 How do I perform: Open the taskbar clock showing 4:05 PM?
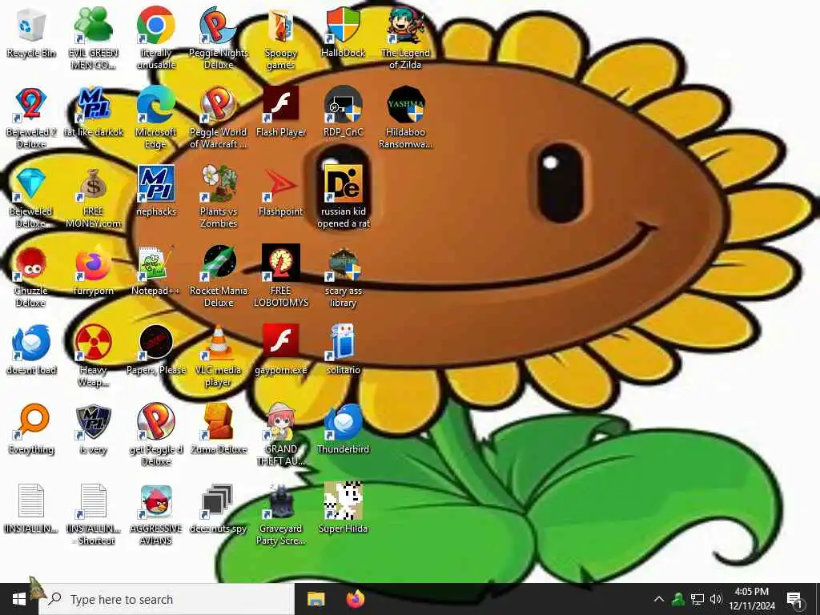[751, 599]
